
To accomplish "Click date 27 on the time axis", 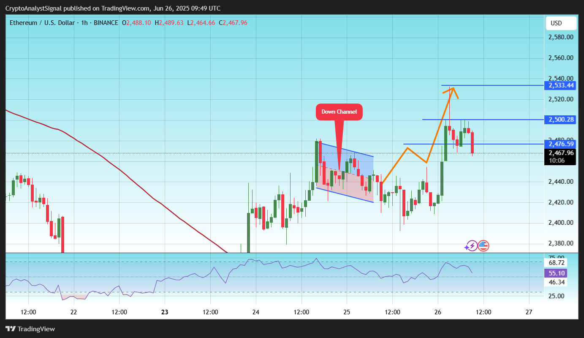I will pos(529,312).
